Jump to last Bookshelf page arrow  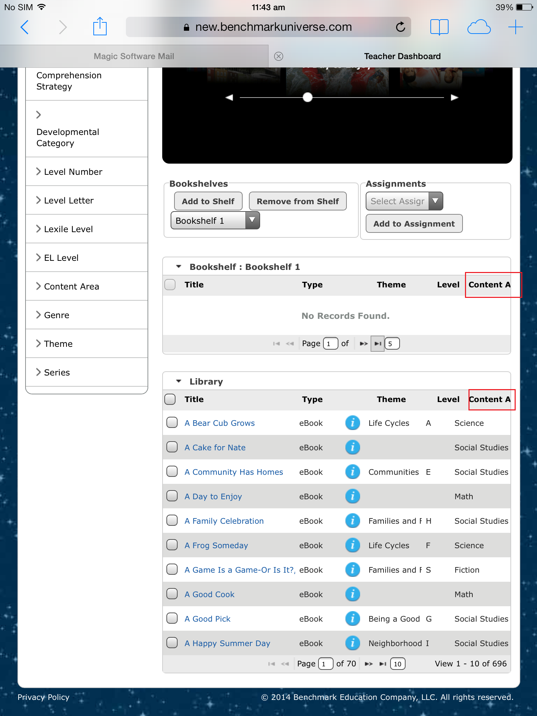[x=378, y=344]
